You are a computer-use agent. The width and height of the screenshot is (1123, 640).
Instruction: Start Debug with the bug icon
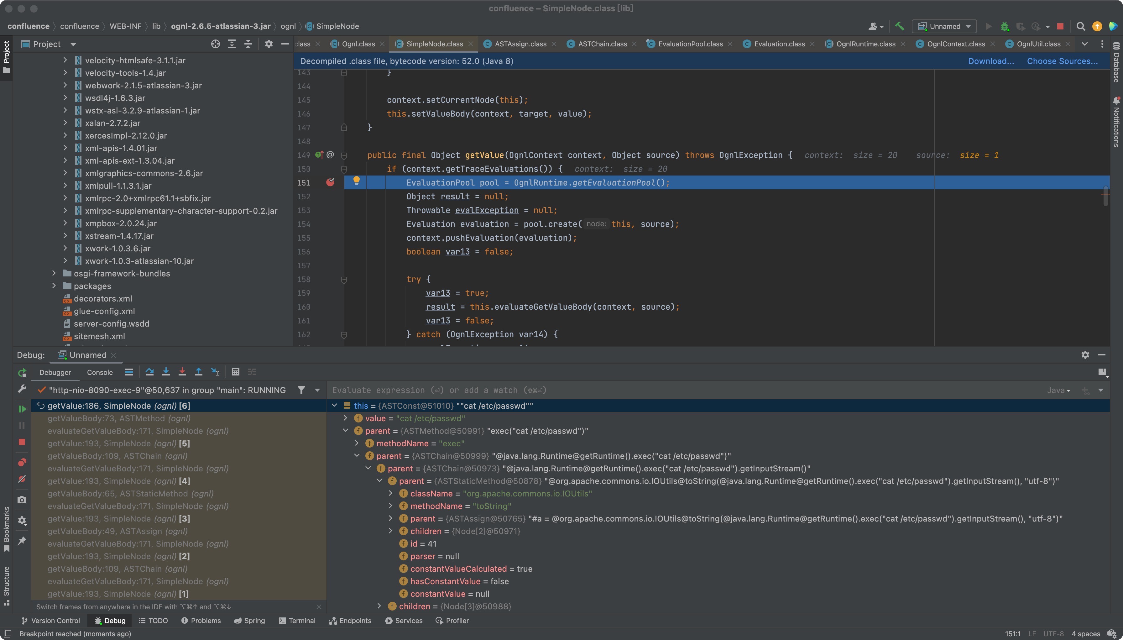point(1004,26)
